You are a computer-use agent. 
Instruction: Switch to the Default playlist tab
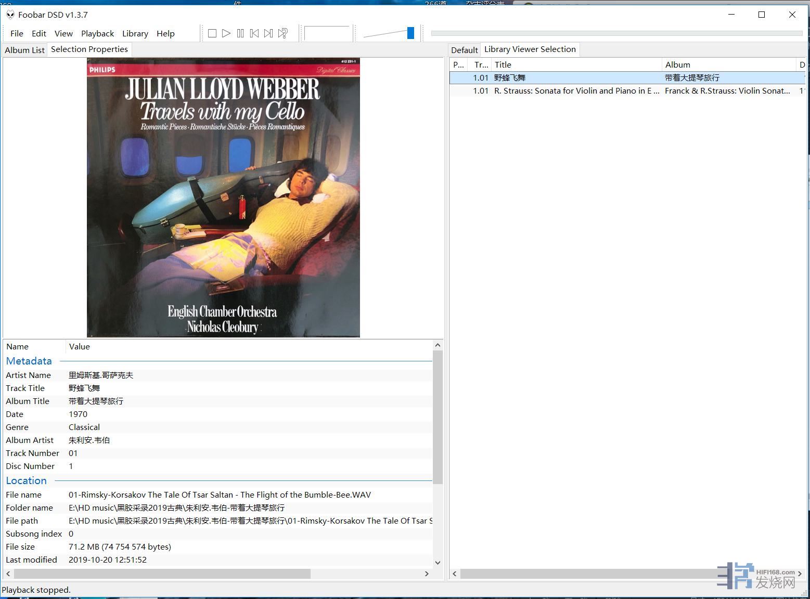(x=464, y=50)
